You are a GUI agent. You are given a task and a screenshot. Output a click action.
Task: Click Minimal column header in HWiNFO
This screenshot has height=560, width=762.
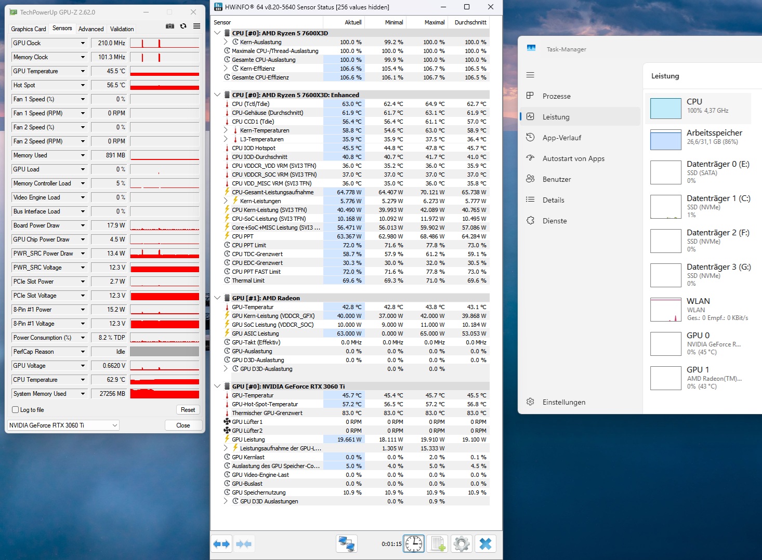[385, 22]
